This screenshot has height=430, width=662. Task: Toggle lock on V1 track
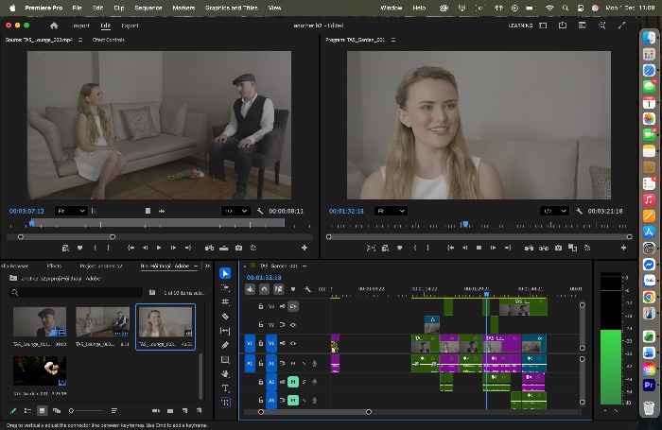[261, 343]
